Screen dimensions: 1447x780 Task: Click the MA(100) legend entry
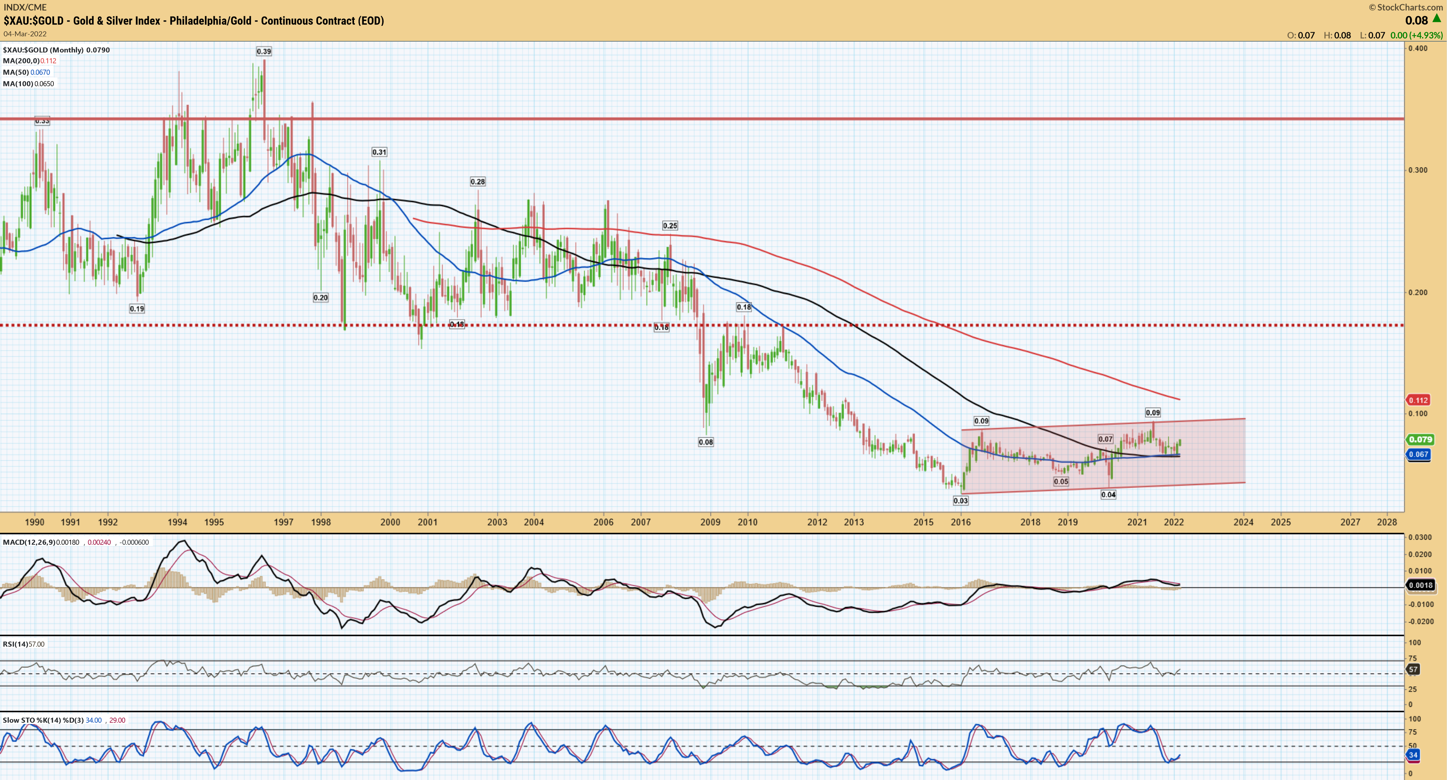[28, 84]
